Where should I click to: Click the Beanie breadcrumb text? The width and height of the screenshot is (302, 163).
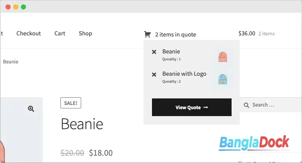pos(11,62)
